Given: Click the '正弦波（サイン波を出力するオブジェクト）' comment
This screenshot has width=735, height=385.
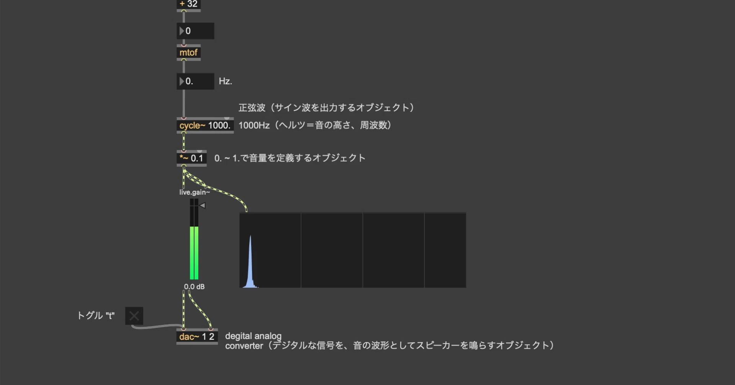Looking at the screenshot, I should click(326, 108).
